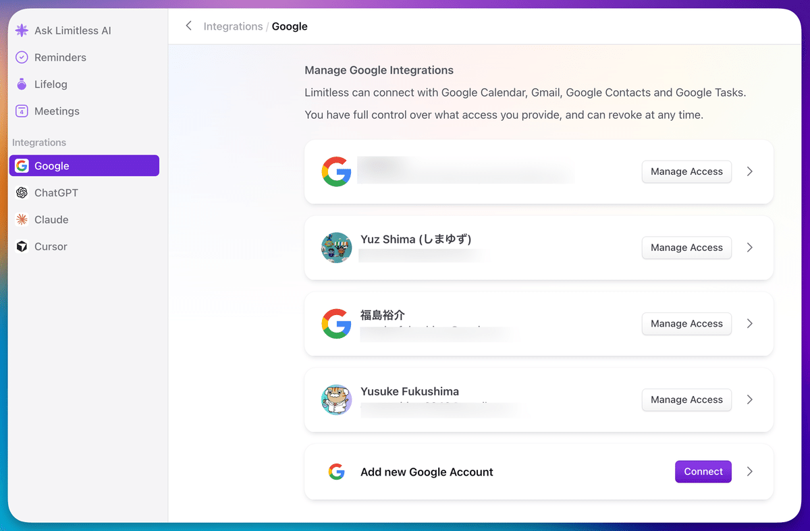
Task: Click the Reminders checkmark icon
Action: coord(22,57)
